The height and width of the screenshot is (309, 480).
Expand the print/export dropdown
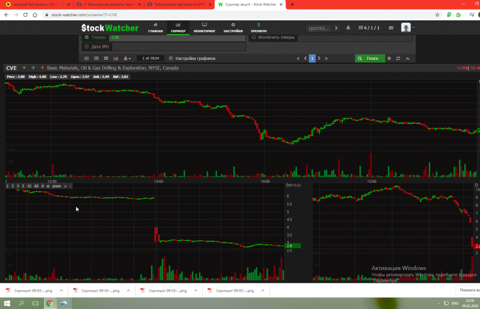[x=127, y=58]
